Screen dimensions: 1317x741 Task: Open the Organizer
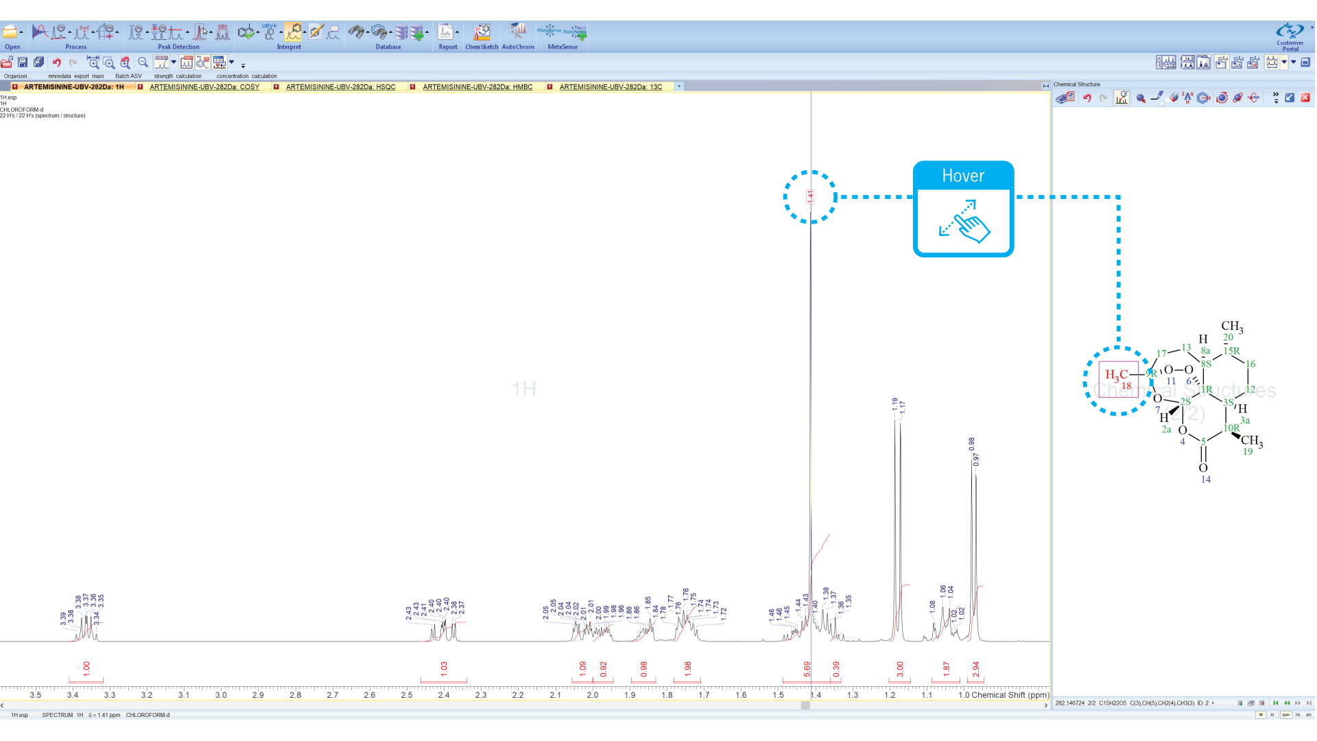click(x=8, y=62)
